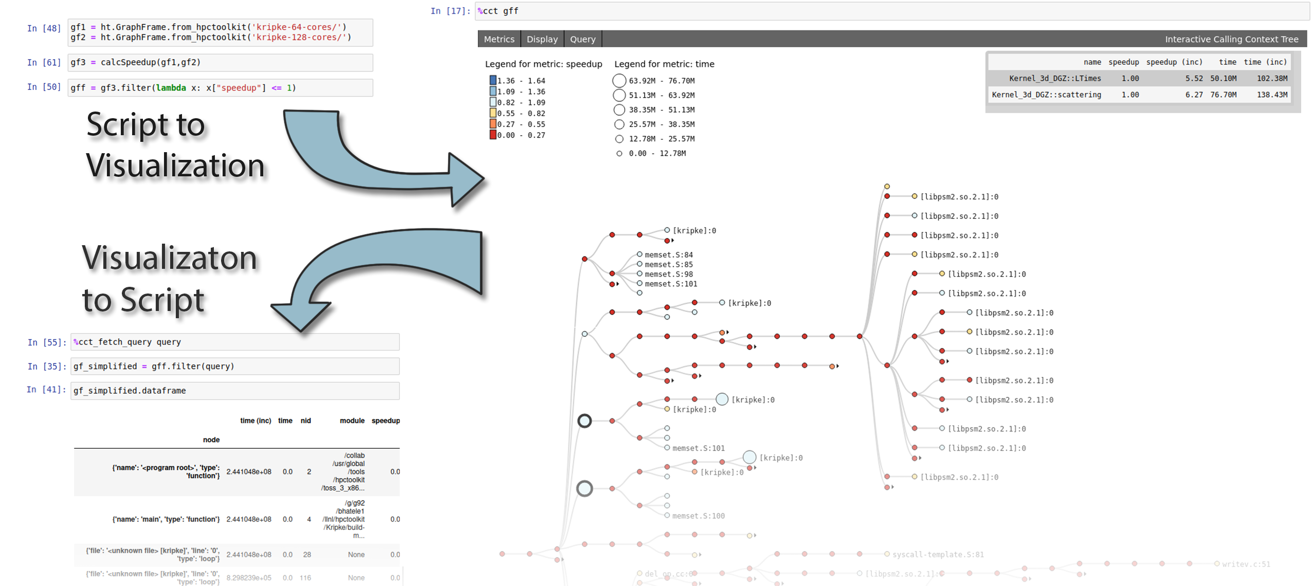
Task: Select the memset.S:98 tree node
Action: tap(639, 273)
